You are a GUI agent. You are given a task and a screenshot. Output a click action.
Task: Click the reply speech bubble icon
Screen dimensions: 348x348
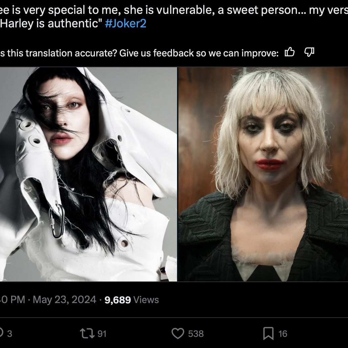click(x=1, y=333)
